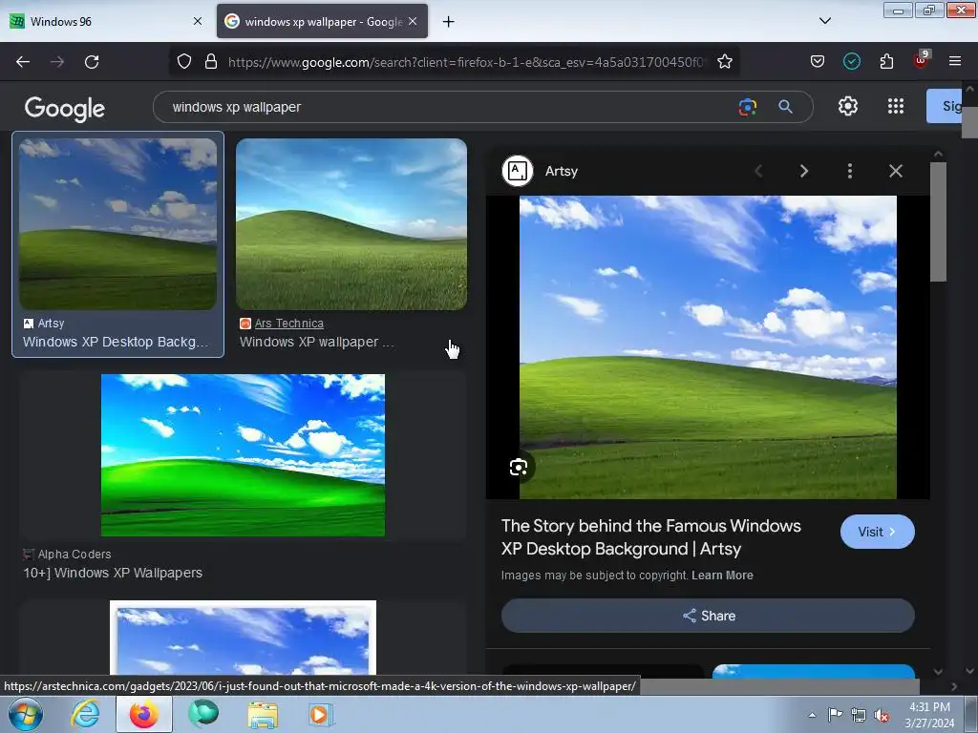Close the Artsy image preview panel
The width and height of the screenshot is (978, 733).
click(x=896, y=171)
